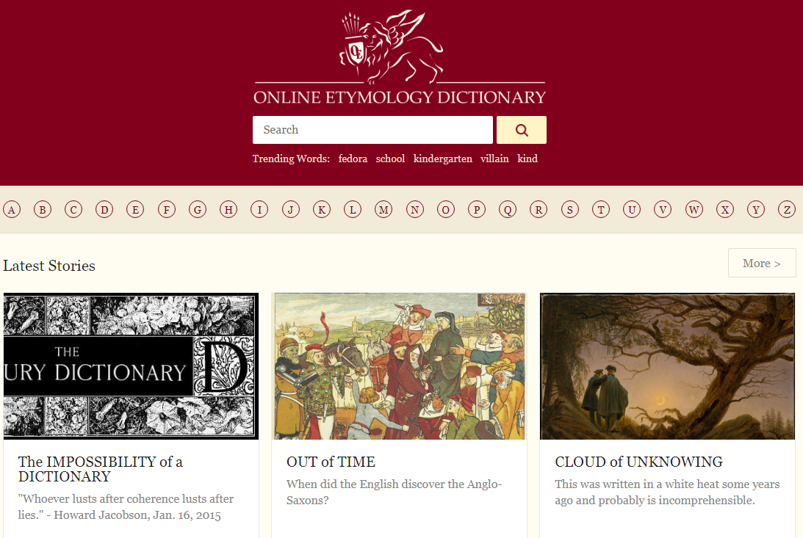Read the OUT of TIME story title

click(x=331, y=462)
